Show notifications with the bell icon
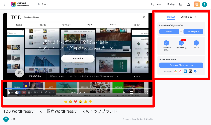Image resolution: width=211 pixels, height=125 pixels. 189,5
